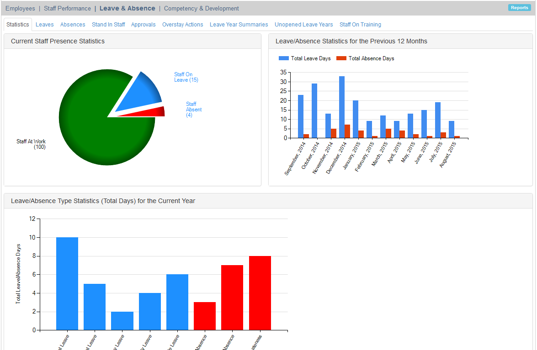The image size is (537, 350).
Task: Select the Stand In Staff tab
Action: click(x=108, y=25)
